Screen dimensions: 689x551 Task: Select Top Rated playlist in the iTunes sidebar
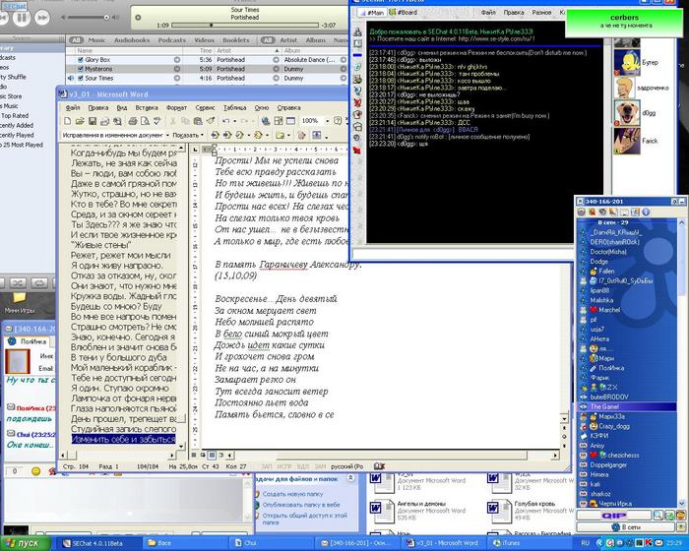coord(15,115)
